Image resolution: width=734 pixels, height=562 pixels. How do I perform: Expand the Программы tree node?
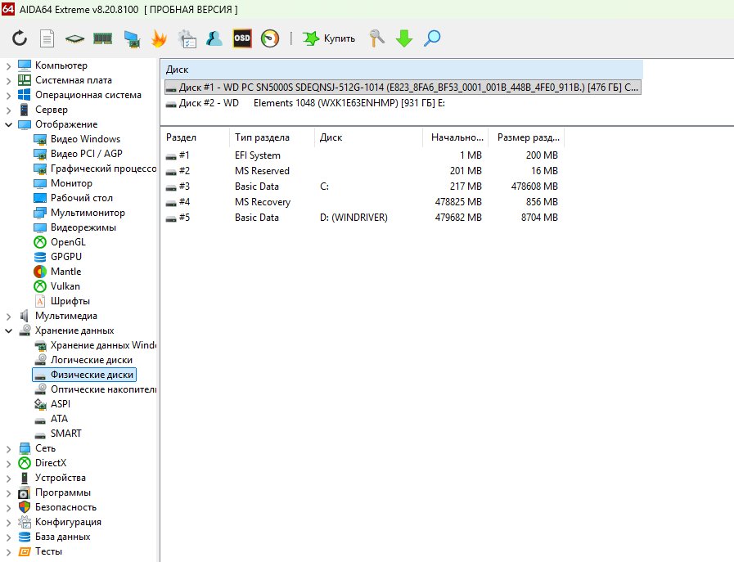[8, 492]
